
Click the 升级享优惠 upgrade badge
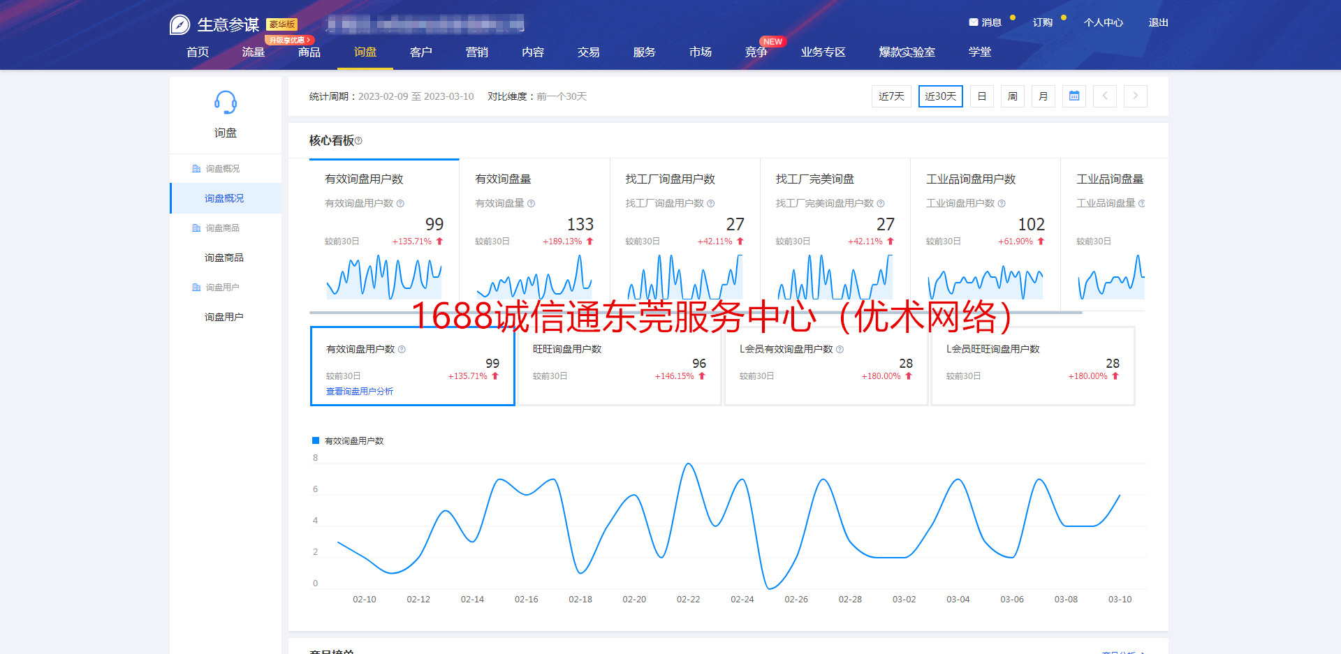click(289, 40)
